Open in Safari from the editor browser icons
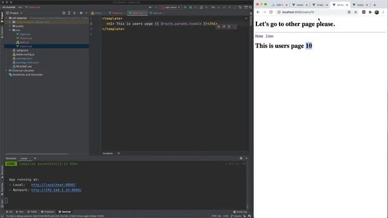Image resolution: width=388 pixels, height=218 pixels. tap(229, 27)
